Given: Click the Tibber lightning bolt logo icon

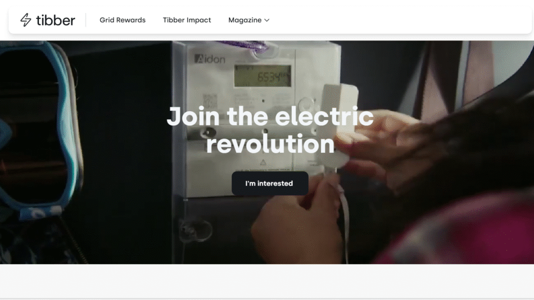Looking at the screenshot, I should (x=25, y=20).
